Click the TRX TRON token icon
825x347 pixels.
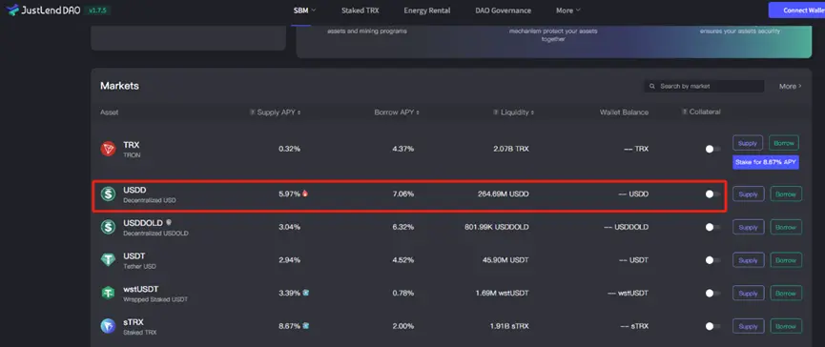tap(108, 149)
